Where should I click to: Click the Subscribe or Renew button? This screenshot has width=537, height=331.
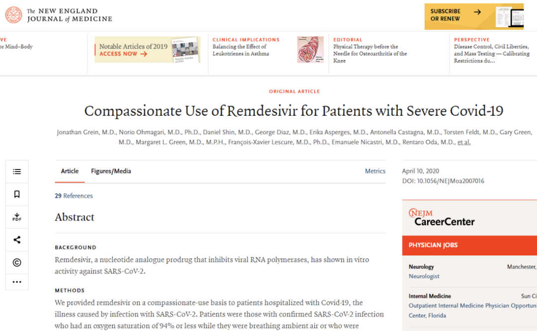(x=474, y=15)
